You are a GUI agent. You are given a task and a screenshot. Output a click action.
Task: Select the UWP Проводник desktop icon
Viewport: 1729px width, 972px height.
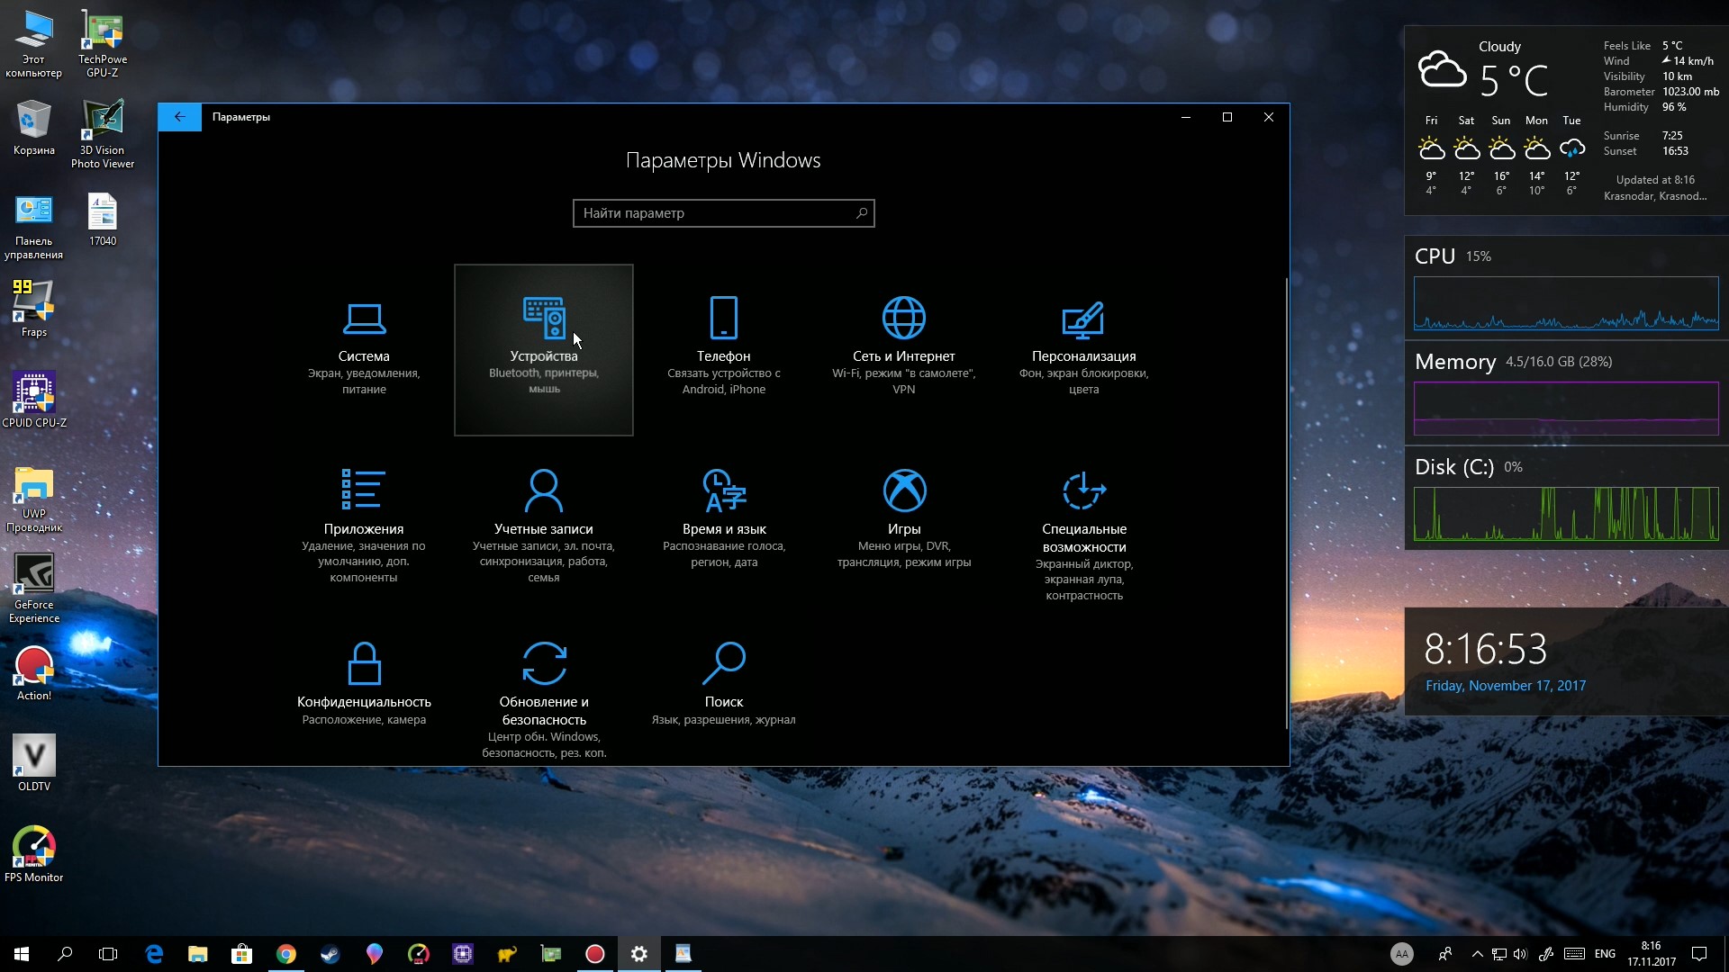tap(33, 499)
